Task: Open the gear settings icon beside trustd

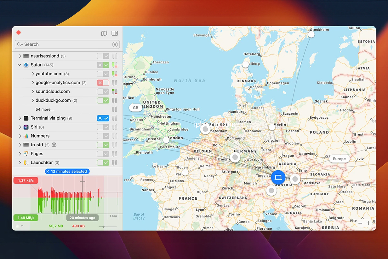Action: click(54, 145)
